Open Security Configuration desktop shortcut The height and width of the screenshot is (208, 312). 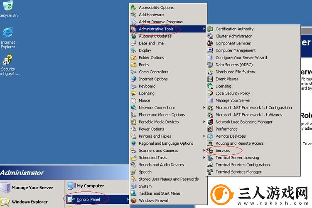(8, 65)
